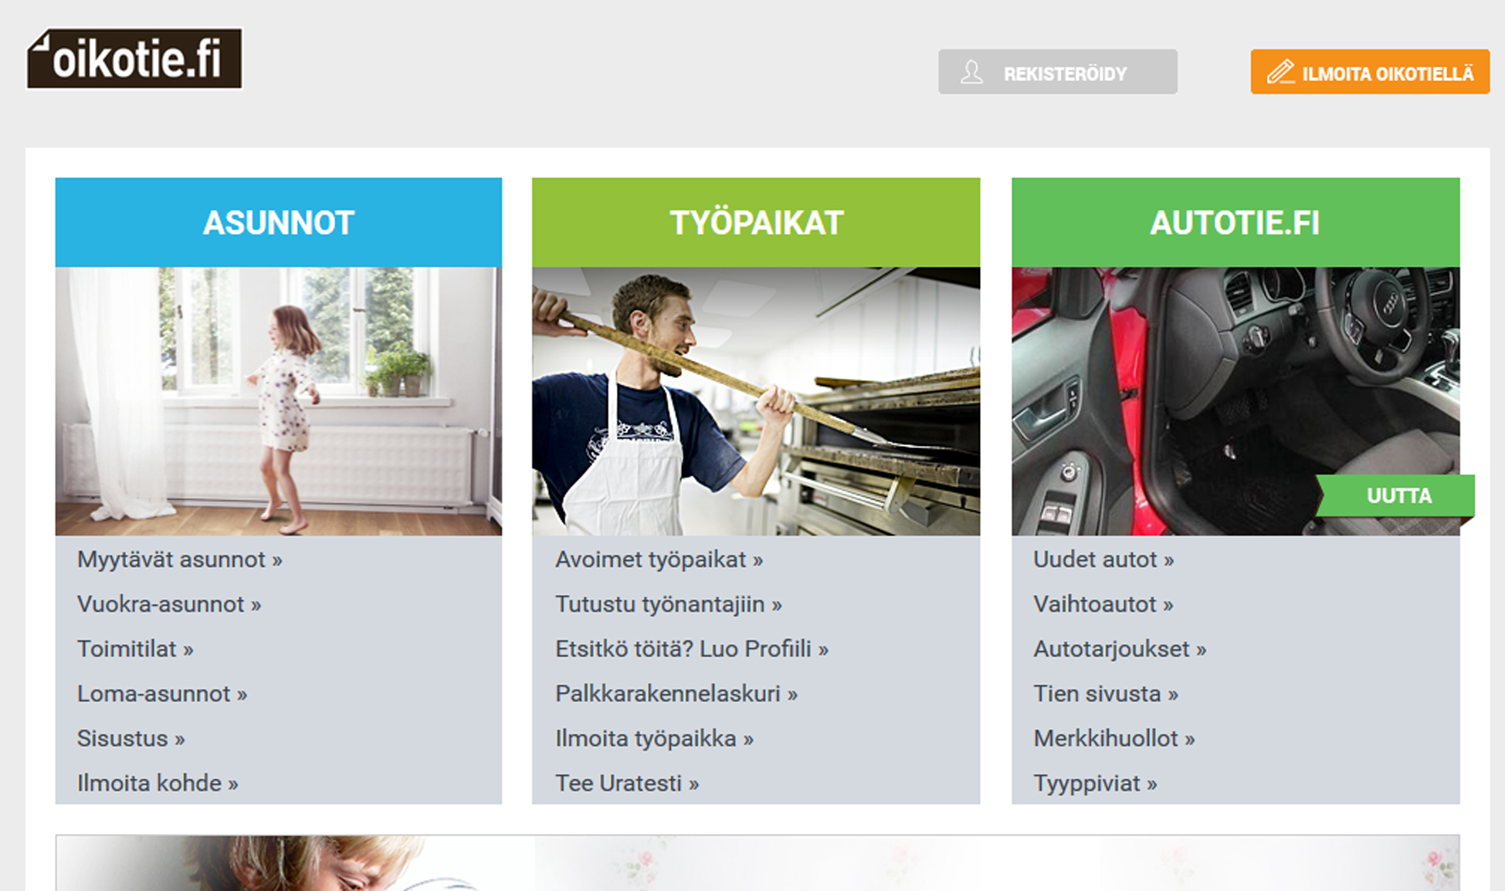Open Vaihtoautot link

[x=1103, y=604]
